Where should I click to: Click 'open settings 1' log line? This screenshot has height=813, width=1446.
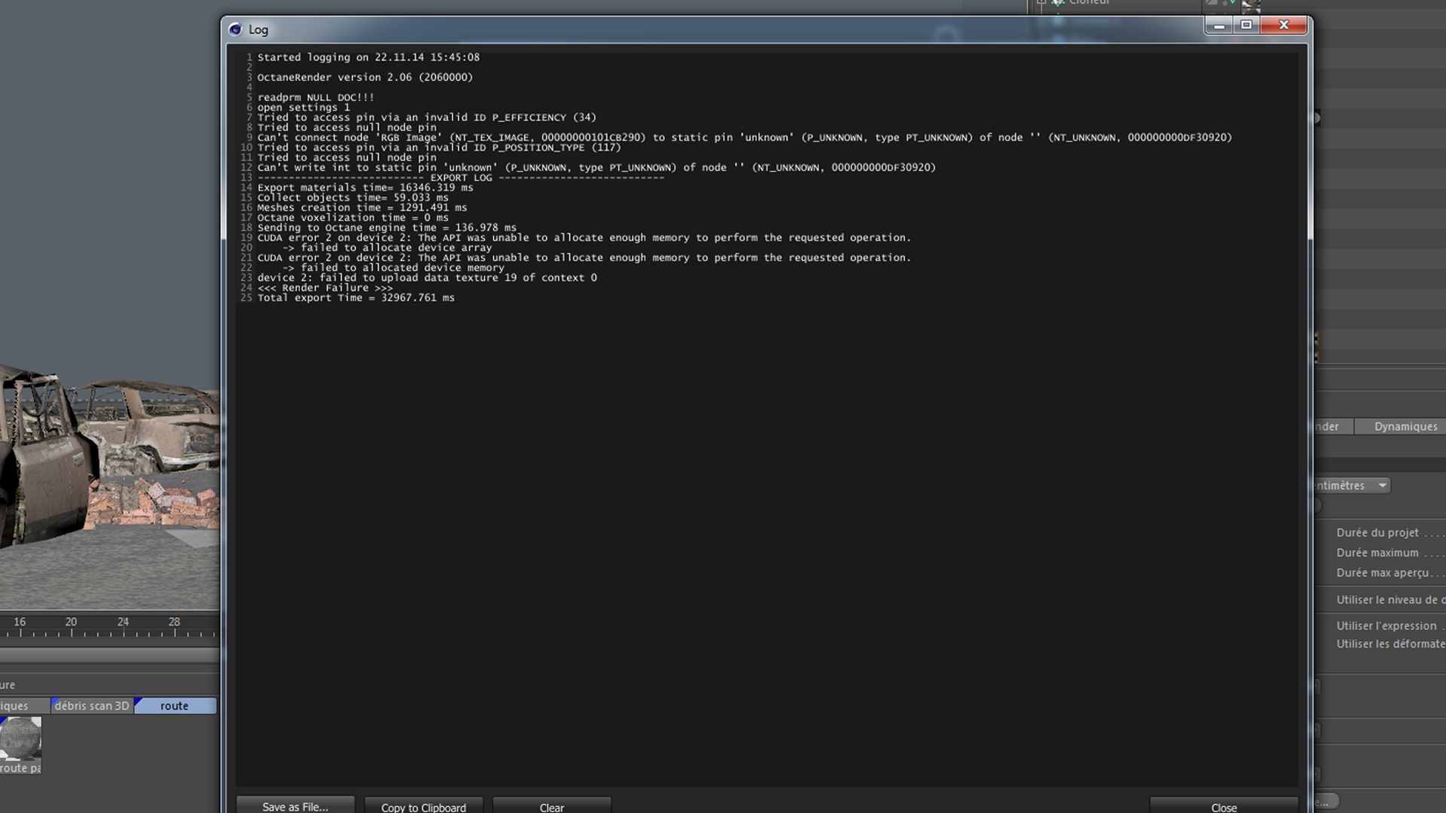click(304, 107)
